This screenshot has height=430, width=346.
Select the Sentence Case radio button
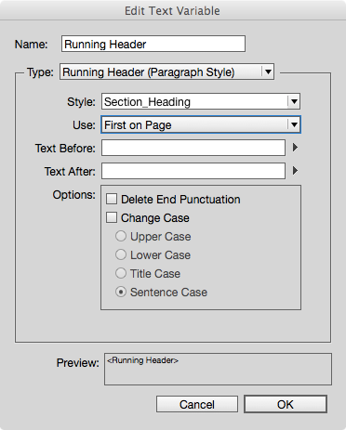121,292
